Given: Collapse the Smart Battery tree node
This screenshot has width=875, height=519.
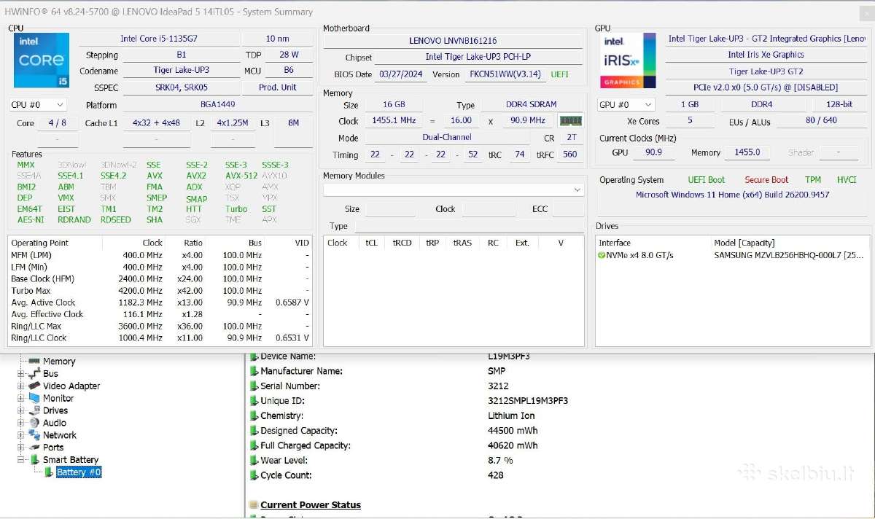Looking at the screenshot, I should pyautogui.click(x=21, y=459).
